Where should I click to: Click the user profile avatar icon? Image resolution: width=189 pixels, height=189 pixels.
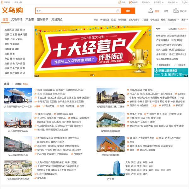[151, 11]
